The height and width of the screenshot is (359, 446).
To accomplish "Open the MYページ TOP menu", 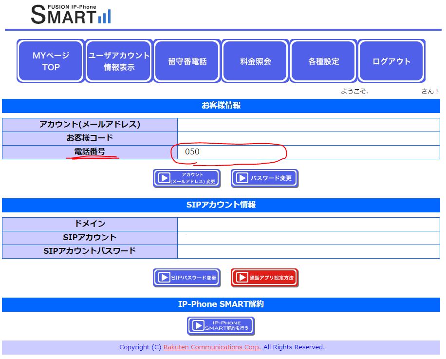I will [51, 61].
